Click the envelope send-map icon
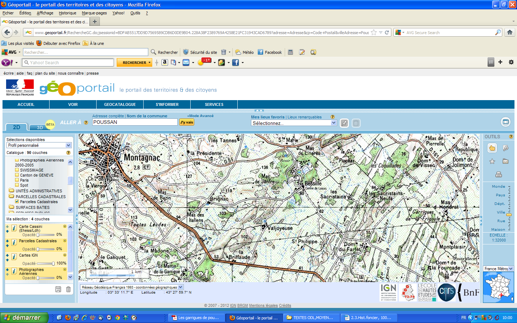The height and width of the screenshot is (323, 517). 506,161
